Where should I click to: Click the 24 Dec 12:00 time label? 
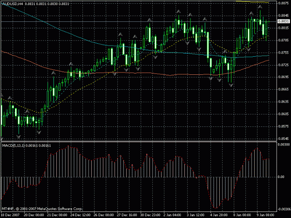click(81, 215)
